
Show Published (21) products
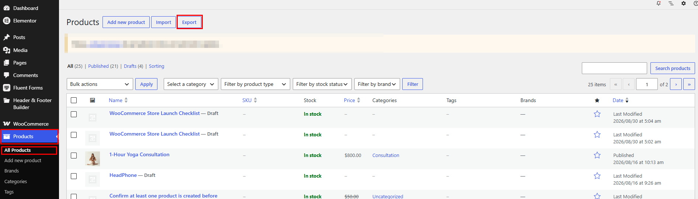tap(103, 66)
